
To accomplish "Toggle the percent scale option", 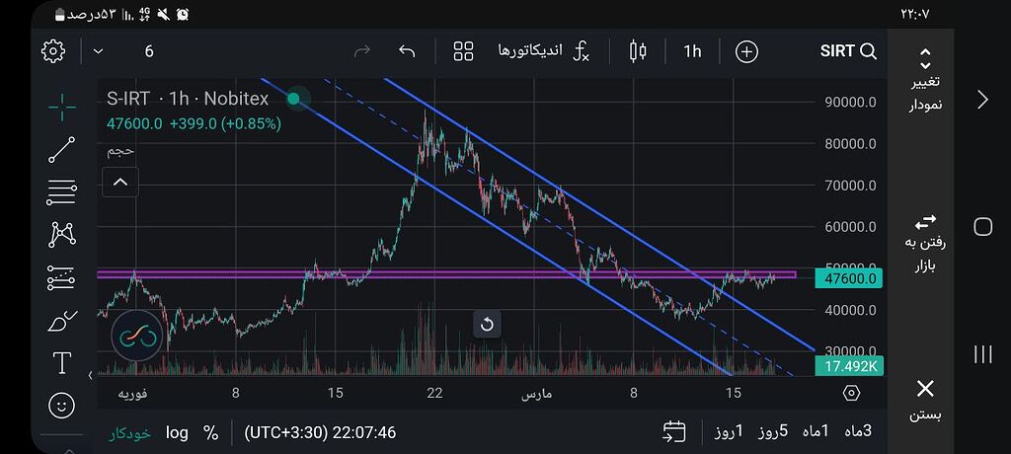I will point(210,432).
